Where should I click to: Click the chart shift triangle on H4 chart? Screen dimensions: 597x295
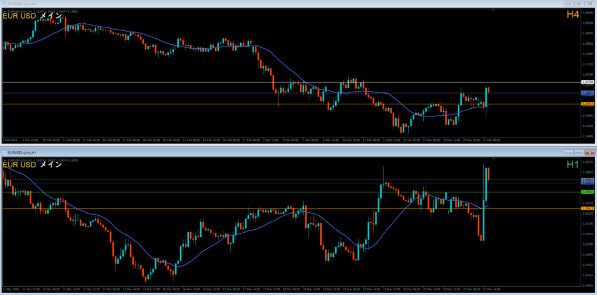[493, 10]
